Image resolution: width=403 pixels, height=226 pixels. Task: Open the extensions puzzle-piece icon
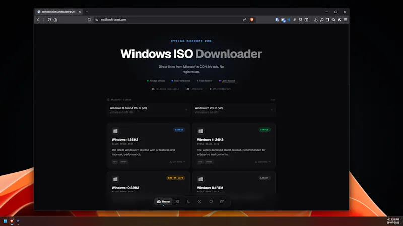[x=300, y=20]
